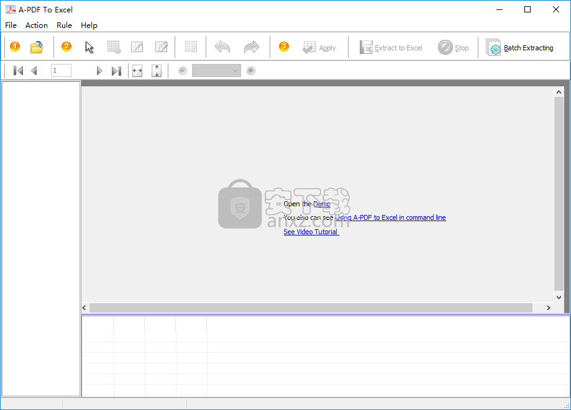Go to first page
Screen dimensions: 571x410
[x=18, y=71]
